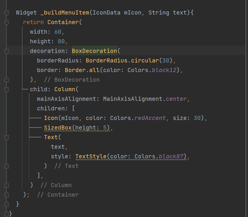Click the size value 30 in Icon
248x217 pixels.
(197, 118)
